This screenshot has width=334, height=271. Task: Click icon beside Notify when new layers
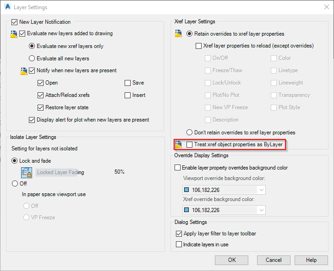coord(24,71)
